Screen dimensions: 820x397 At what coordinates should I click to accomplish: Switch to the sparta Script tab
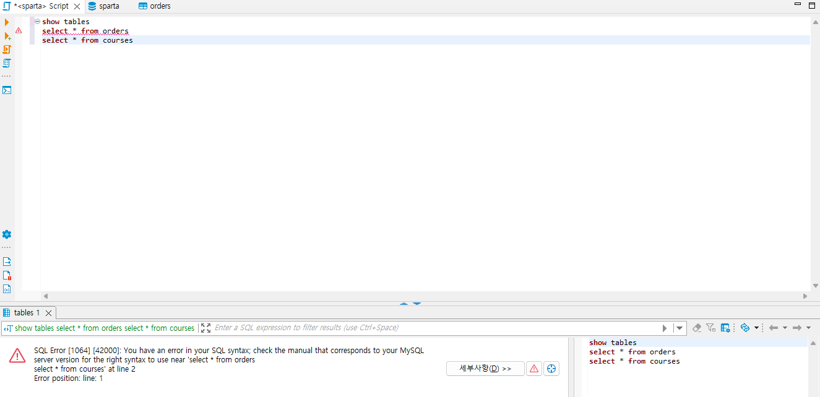click(41, 6)
